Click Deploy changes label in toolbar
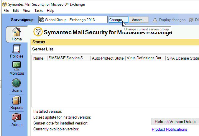The width and height of the screenshot is (199, 136). click(172, 20)
